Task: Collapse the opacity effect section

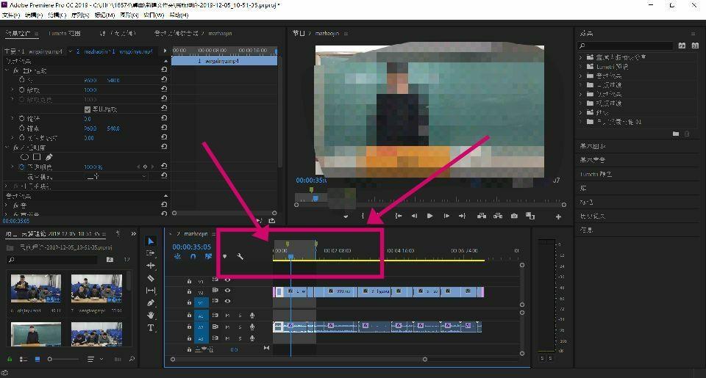Action: tap(7, 148)
